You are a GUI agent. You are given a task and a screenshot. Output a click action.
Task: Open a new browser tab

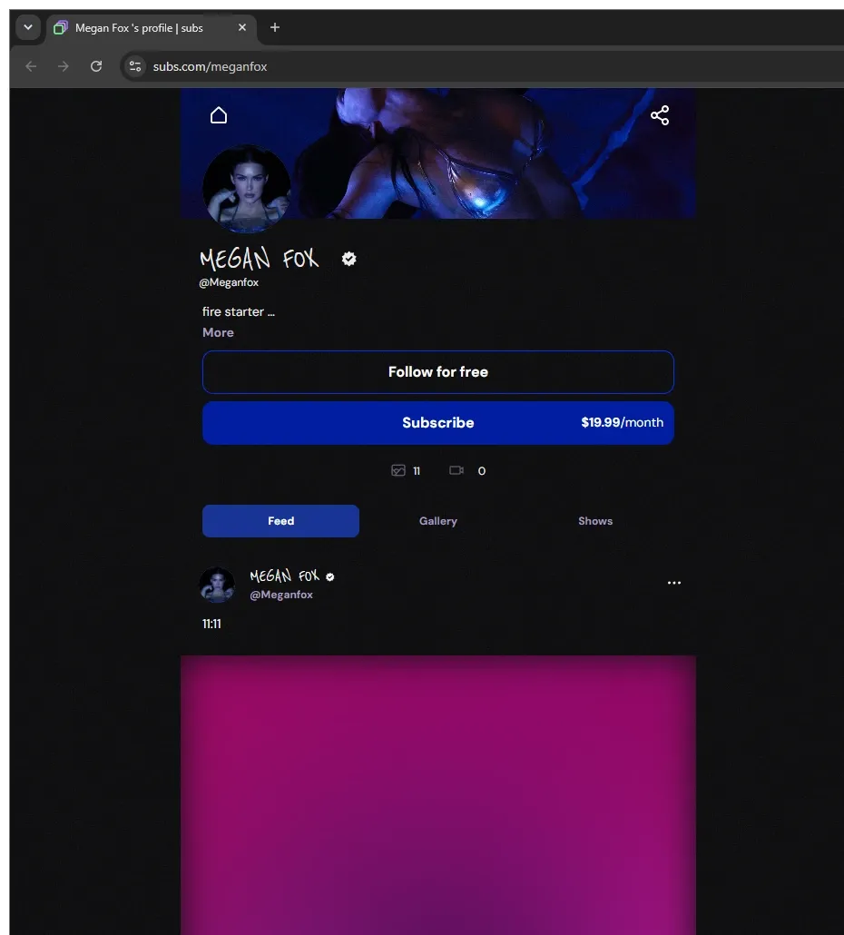[x=275, y=27]
